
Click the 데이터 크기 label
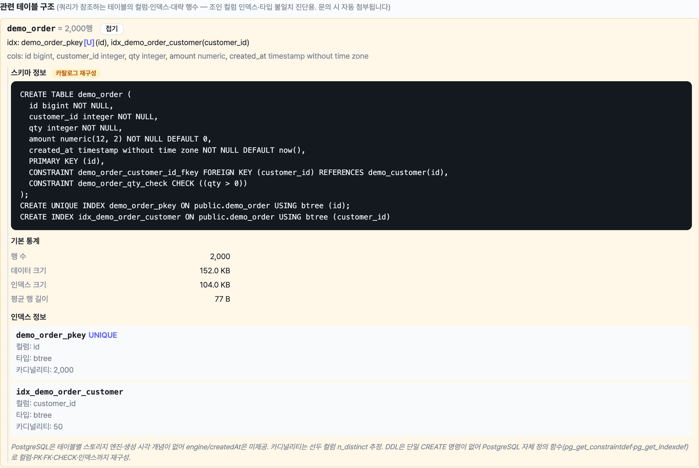click(29, 271)
